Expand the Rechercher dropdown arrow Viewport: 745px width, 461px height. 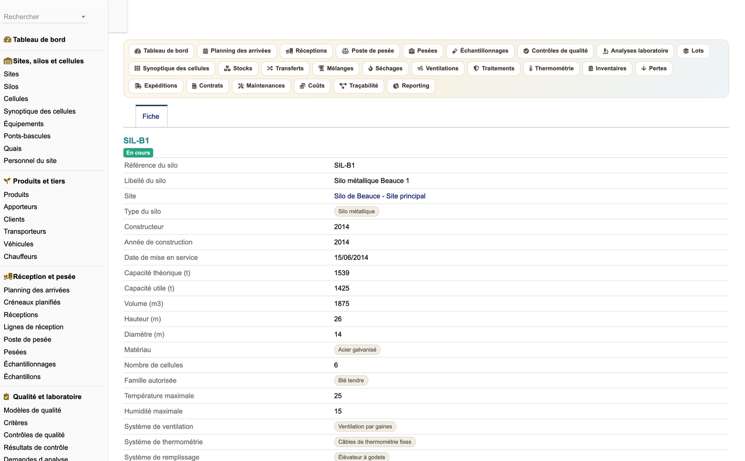point(83,17)
